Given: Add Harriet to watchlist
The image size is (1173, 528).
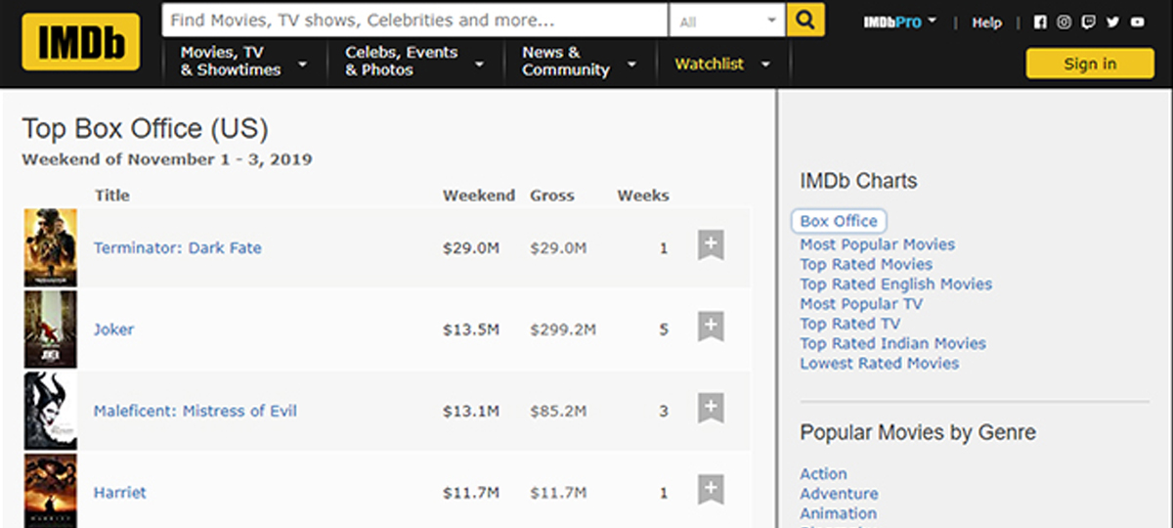Looking at the screenshot, I should 711,490.
